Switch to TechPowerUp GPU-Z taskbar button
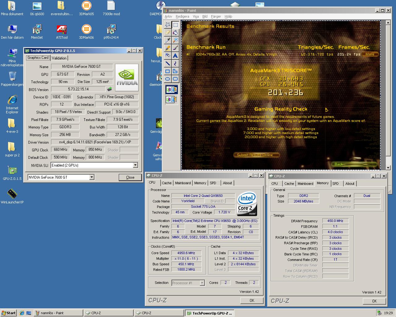396x317 pixels. 209,313
